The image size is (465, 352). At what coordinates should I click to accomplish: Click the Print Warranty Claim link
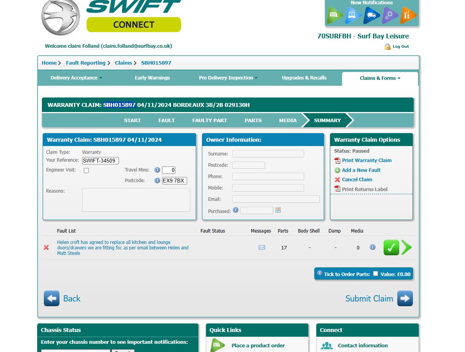(x=366, y=161)
